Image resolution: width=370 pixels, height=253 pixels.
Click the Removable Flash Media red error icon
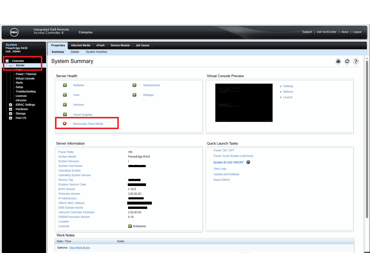pos(65,124)
